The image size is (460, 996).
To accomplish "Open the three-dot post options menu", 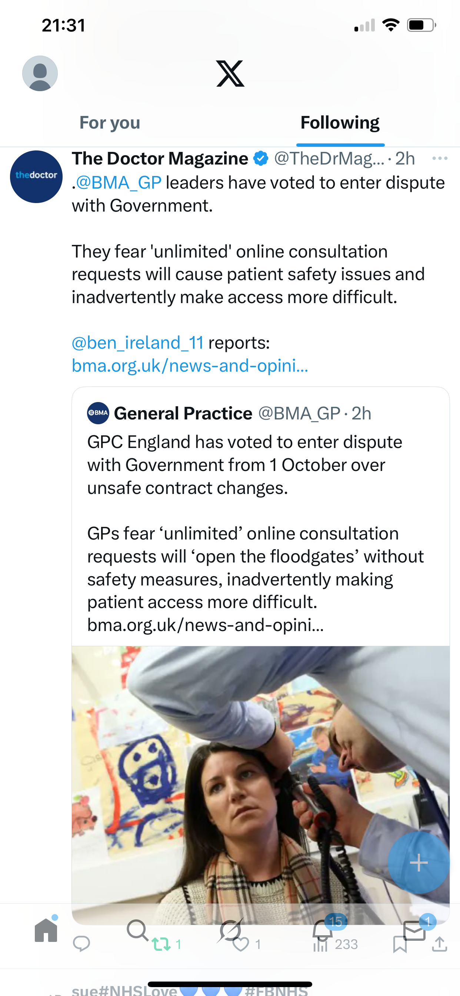I will pyautogui.click(x=440, y=158).
